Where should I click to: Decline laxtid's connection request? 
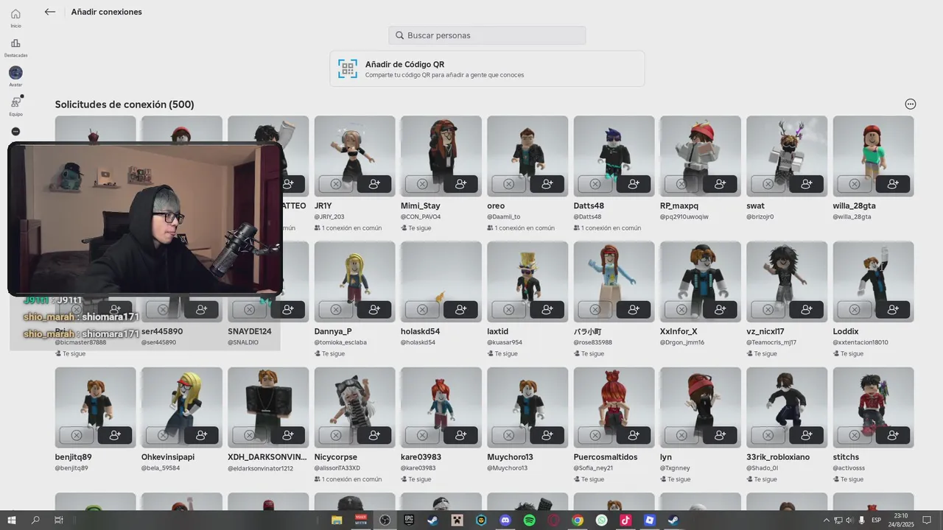(508, 310)
